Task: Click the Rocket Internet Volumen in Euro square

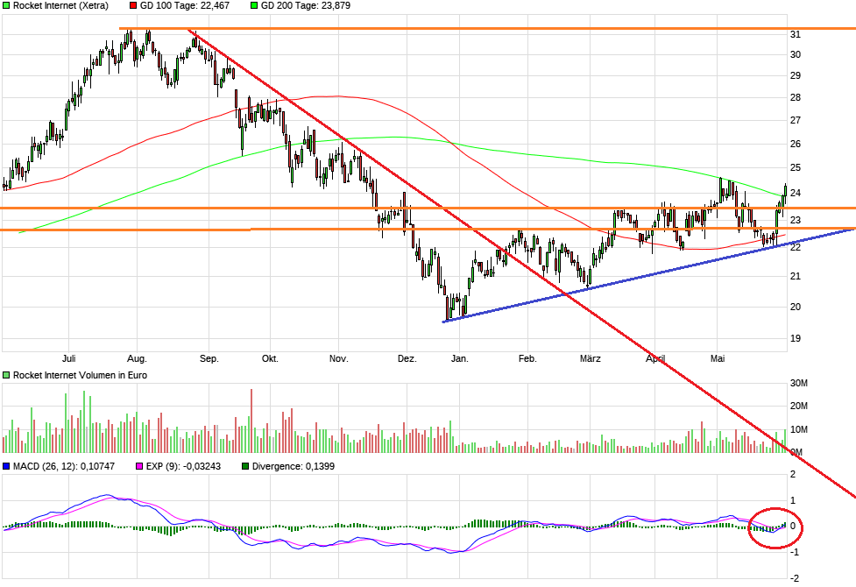Action: tap(7, 375)
